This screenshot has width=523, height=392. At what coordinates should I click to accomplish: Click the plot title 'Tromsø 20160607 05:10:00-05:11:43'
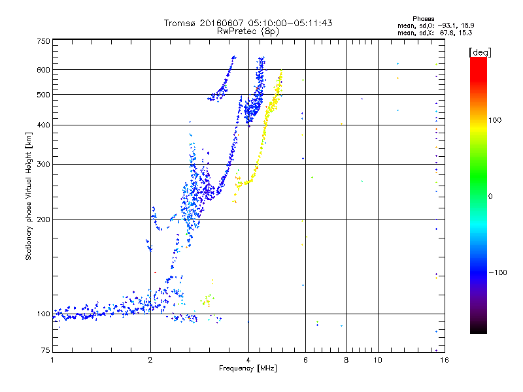[248, 23]
